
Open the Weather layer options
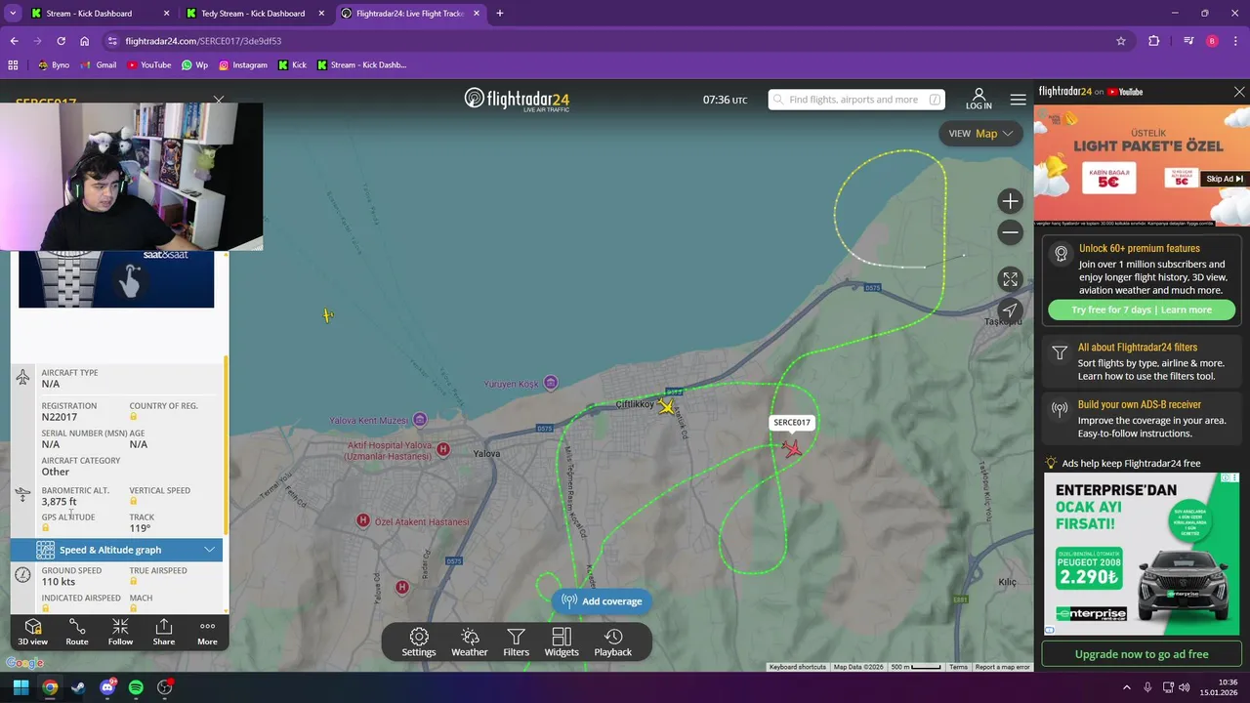469,642
